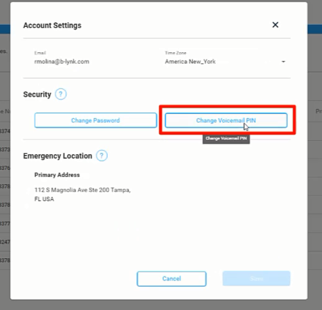322x310 pixels.
Task: Click the Emergency Location section heading
Action: 58,156
